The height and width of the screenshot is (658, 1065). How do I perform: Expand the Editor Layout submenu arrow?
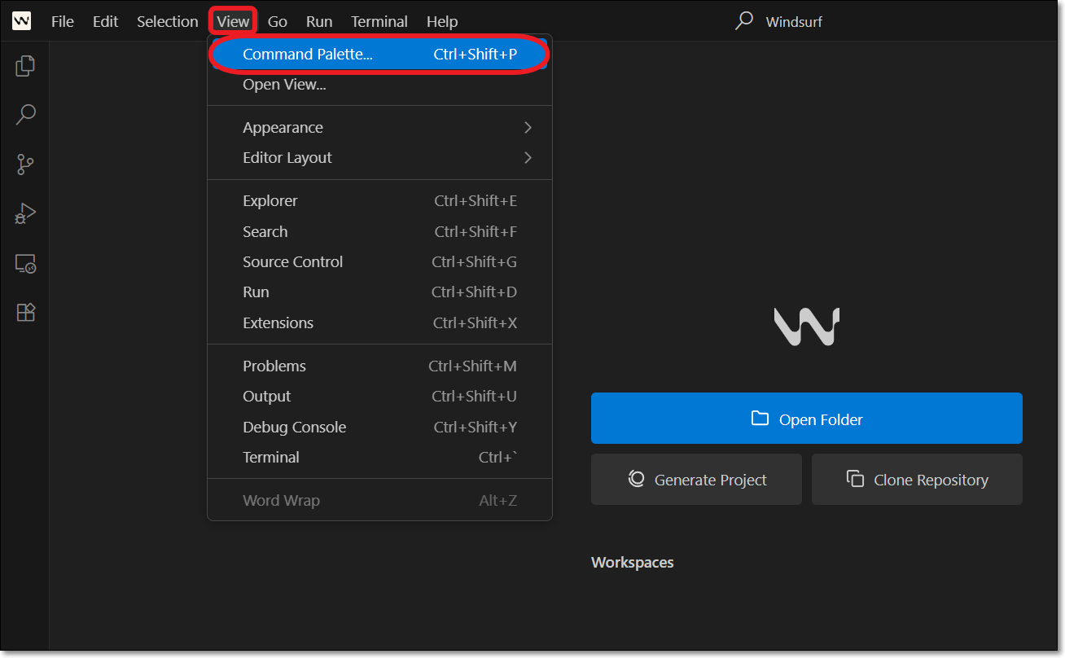(528, 157)
